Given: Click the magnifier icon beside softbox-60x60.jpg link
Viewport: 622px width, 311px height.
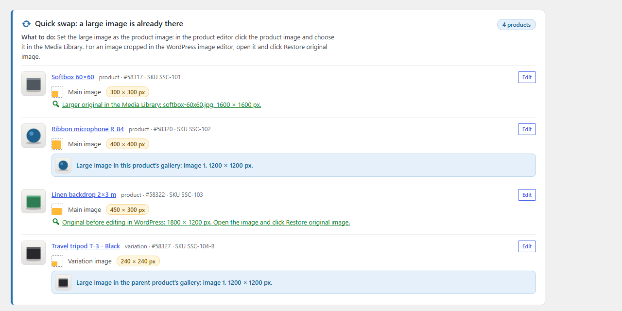Looking at the screenshot, I should (x=56, y=104).
